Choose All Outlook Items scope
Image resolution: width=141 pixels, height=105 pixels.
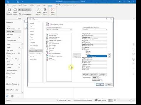26,14
